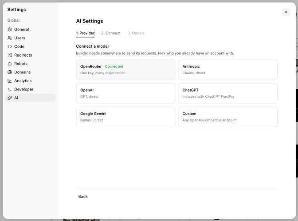Switch to the 2. Connect tab

[111, 33]
